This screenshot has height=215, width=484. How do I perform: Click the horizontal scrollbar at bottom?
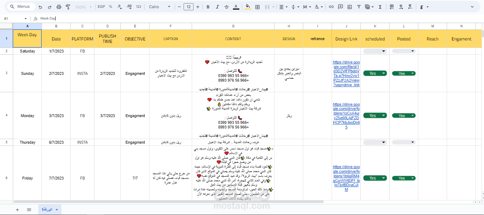point(169,202)
